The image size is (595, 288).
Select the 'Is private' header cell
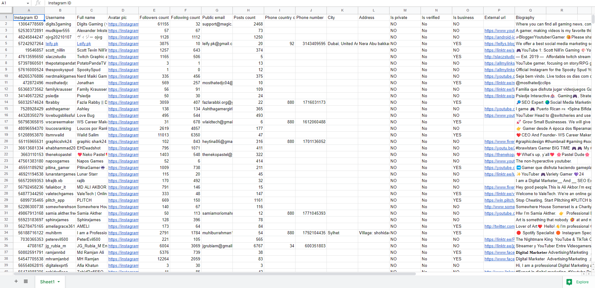(x=405, y=17)
